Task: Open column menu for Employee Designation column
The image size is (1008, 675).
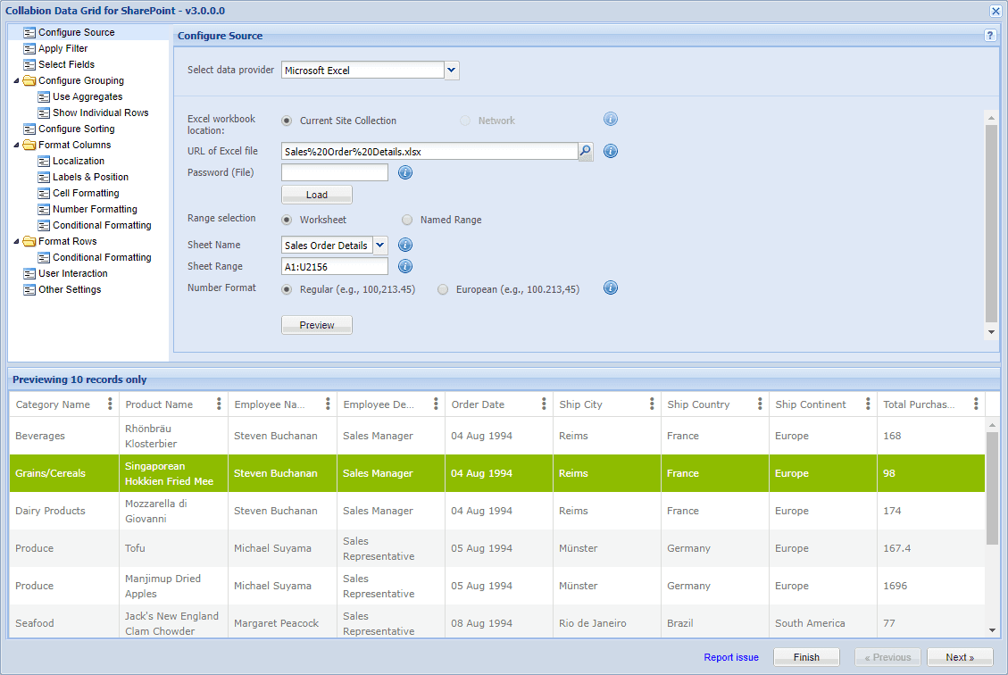Action: (x=436, y=404)
